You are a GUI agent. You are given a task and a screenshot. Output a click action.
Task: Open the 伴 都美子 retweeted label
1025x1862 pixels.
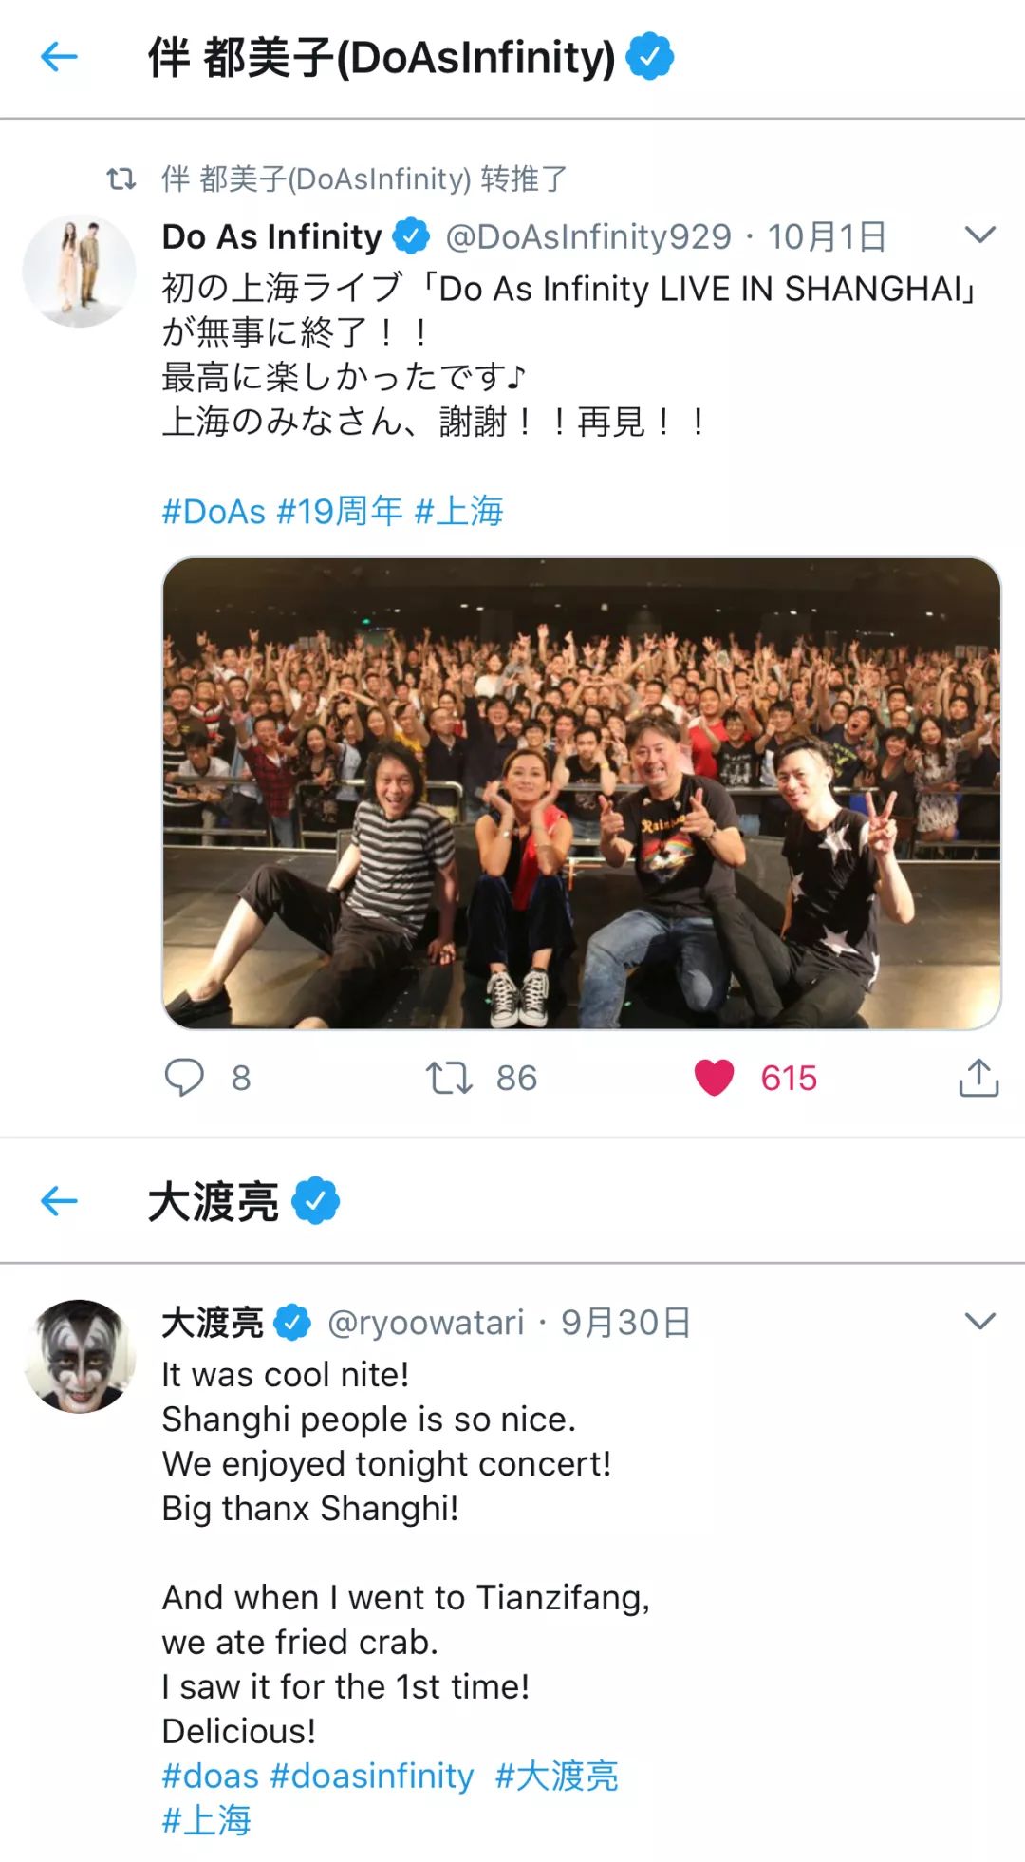(x=364, y=179)
